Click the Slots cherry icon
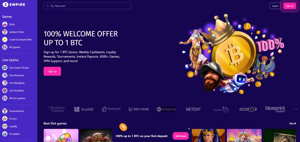This screenshot has height=142, width=300. point(5,24)
